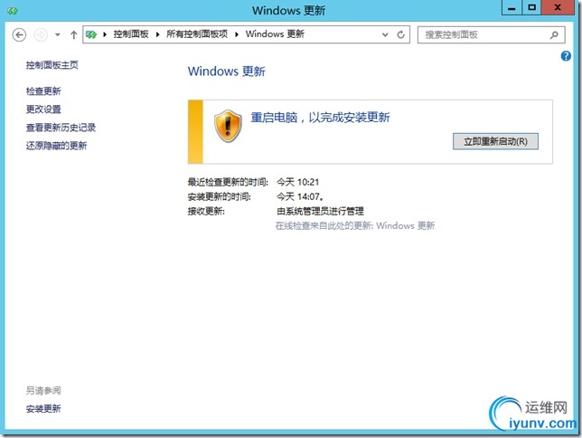Open help with the question mark icon
This screenshot has height=438, width=582.
click(x=566, y=56)
